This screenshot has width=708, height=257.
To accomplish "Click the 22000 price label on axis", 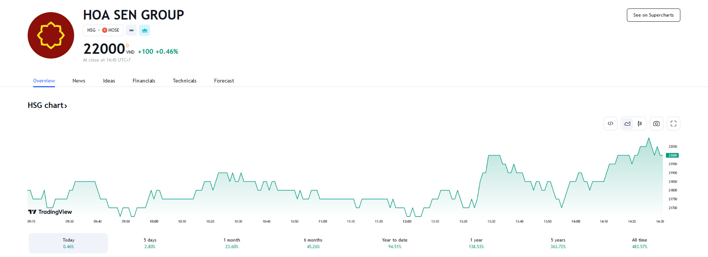I will (x=672, y=155).
